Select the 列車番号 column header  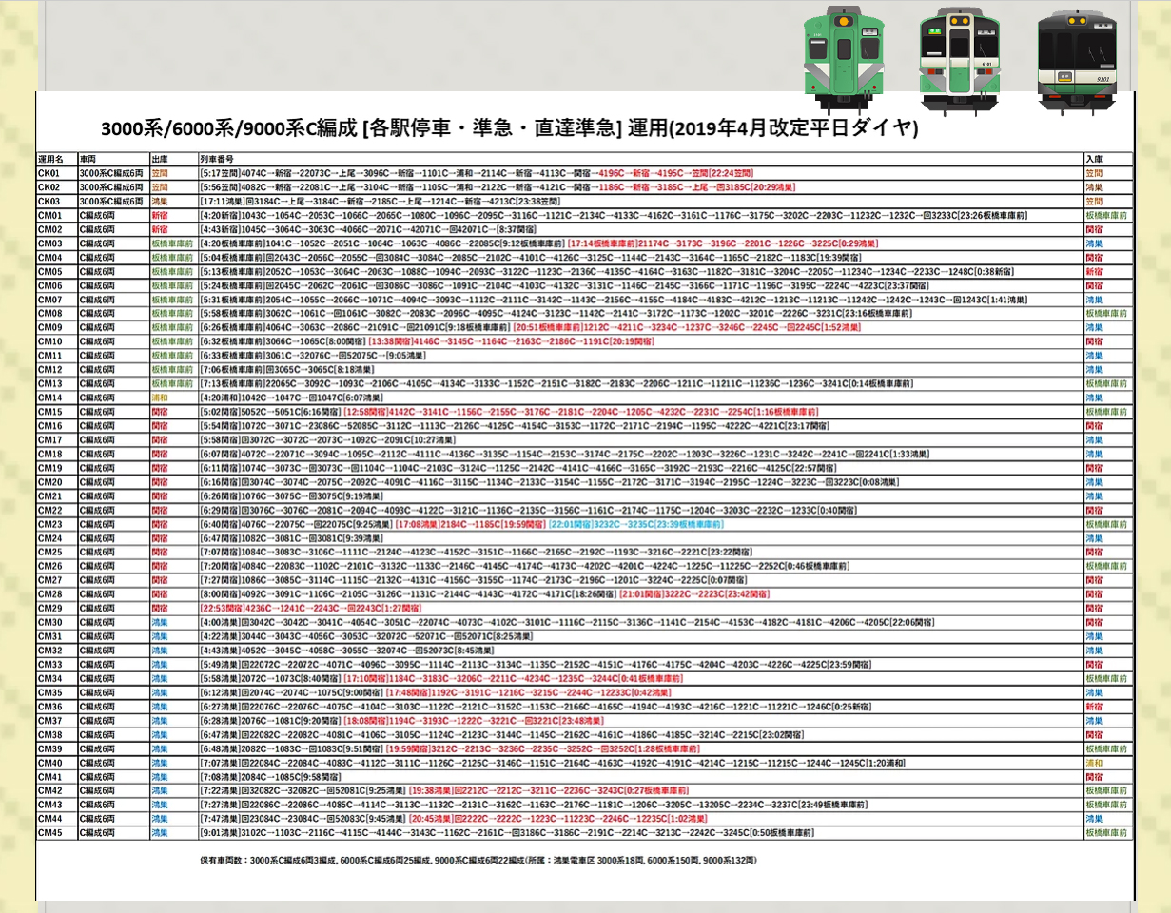point(218,159)
